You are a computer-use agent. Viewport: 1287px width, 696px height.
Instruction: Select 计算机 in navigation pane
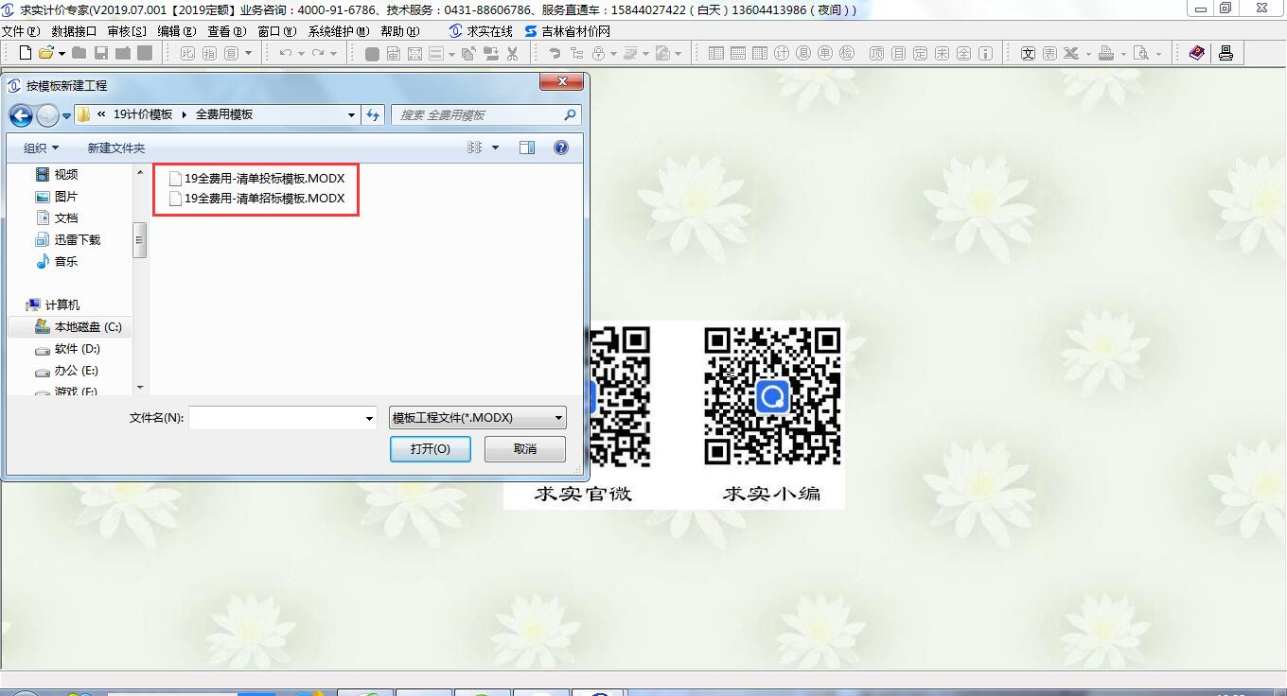tap(53, 305)
